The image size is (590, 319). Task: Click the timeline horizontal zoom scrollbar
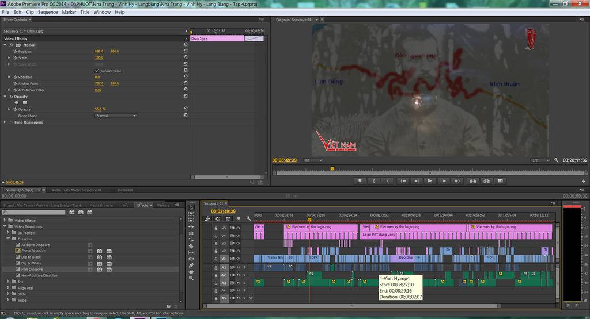(353, 305)
